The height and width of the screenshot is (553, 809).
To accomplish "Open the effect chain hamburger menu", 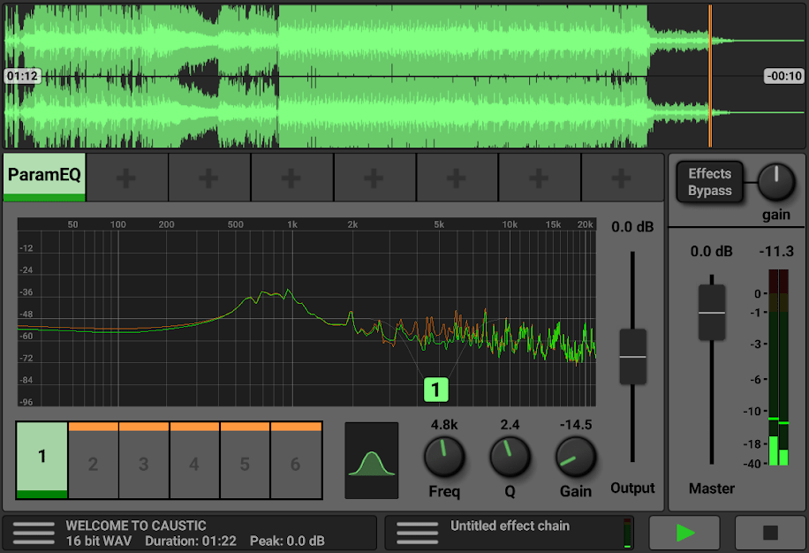I will click(418, 533).
